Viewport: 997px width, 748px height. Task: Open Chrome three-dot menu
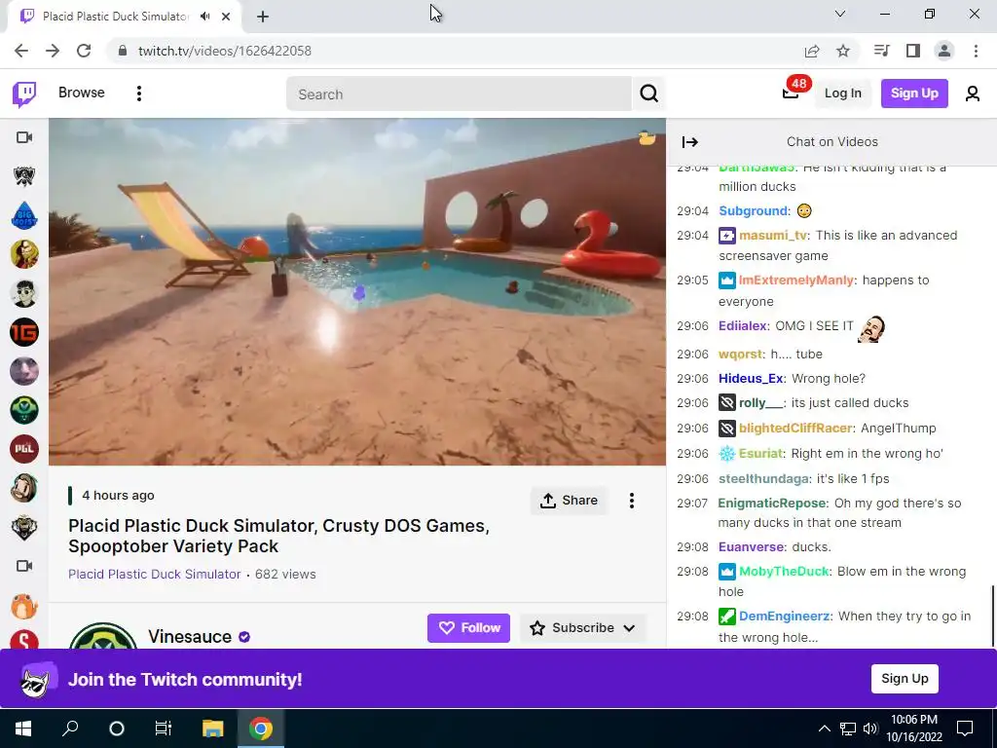[976, 51]
